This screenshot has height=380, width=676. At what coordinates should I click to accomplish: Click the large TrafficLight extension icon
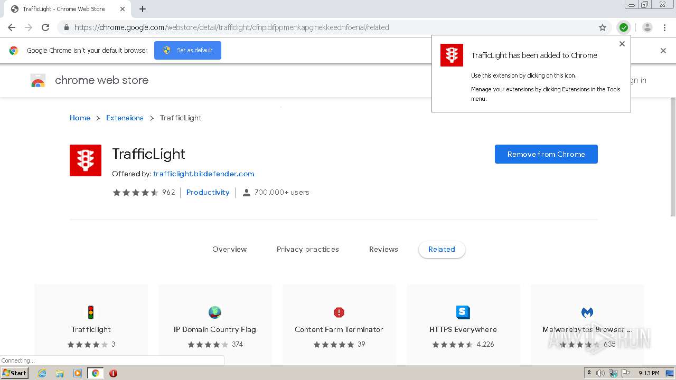pyautogui.click(x=86, y=160)
